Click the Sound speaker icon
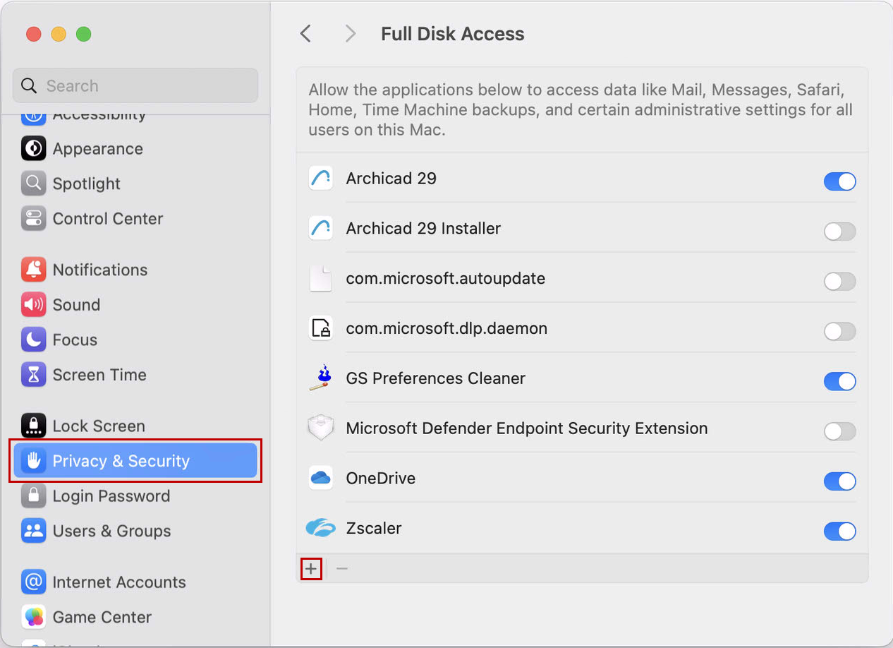The height and width of the screenshot is (648, 893). pyautogui.click(x=33, y=304)
